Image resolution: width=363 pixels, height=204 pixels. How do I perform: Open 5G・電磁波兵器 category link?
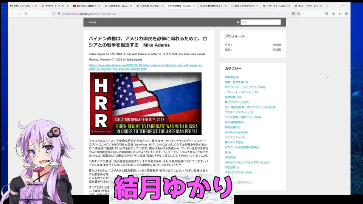[250, 107]
